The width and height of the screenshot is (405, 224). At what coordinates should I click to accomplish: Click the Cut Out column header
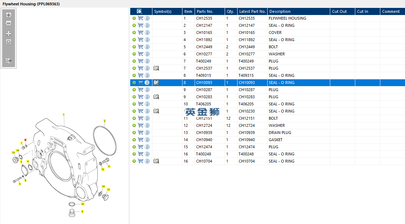click(342, 11)
